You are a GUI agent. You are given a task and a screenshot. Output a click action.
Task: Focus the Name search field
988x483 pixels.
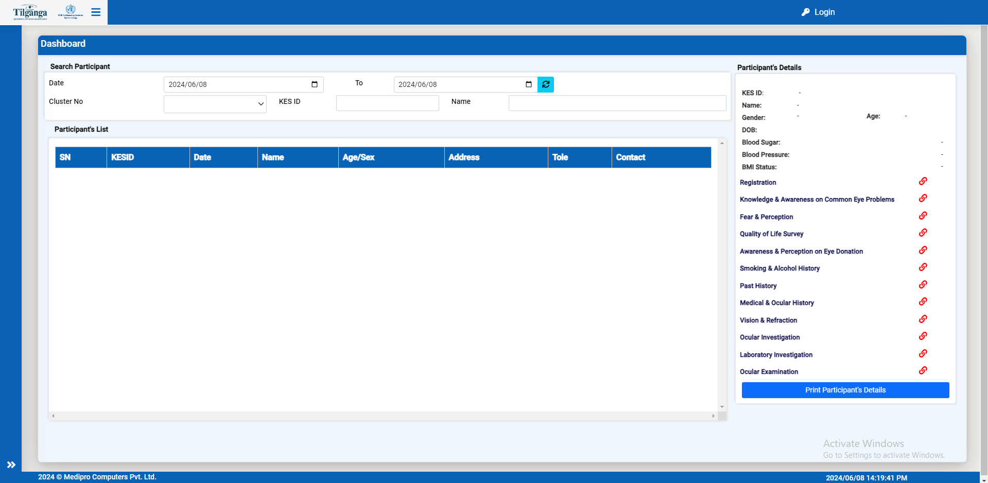click(617, 103)
